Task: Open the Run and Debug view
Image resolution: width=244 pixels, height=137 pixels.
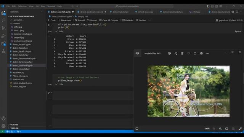Action: coord(3,36)
